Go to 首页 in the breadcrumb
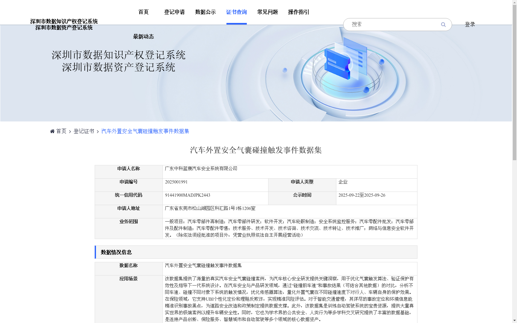The height and width of the screenshot is (323, 517). 61,131
